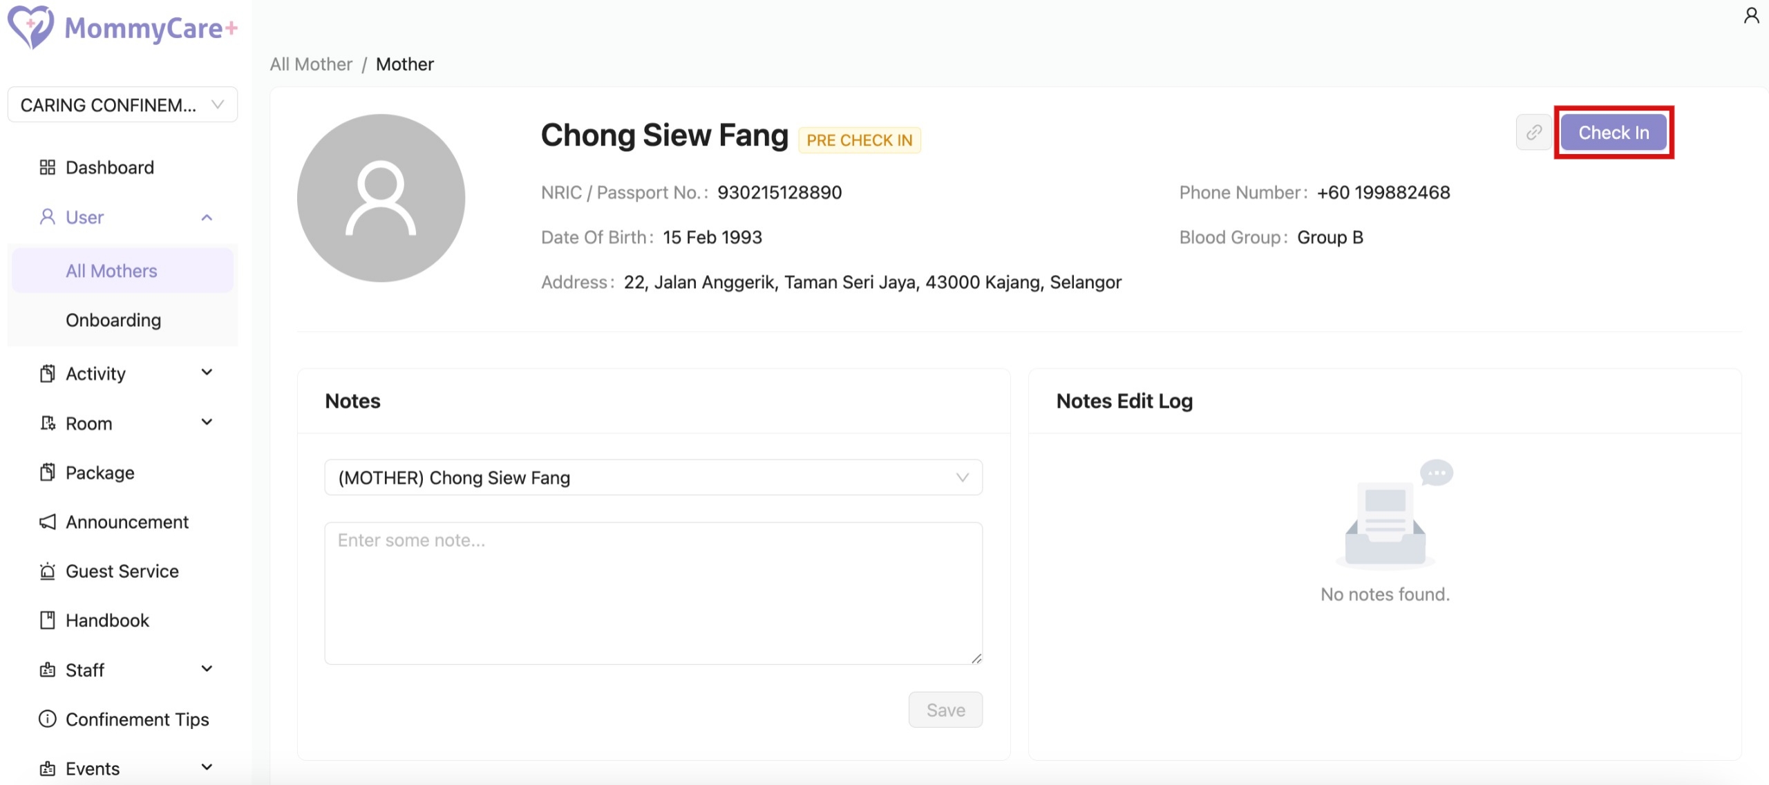The image size is (1769, 785).
Task: Select All Mothers in sidebar
Action: coord(111,271)
